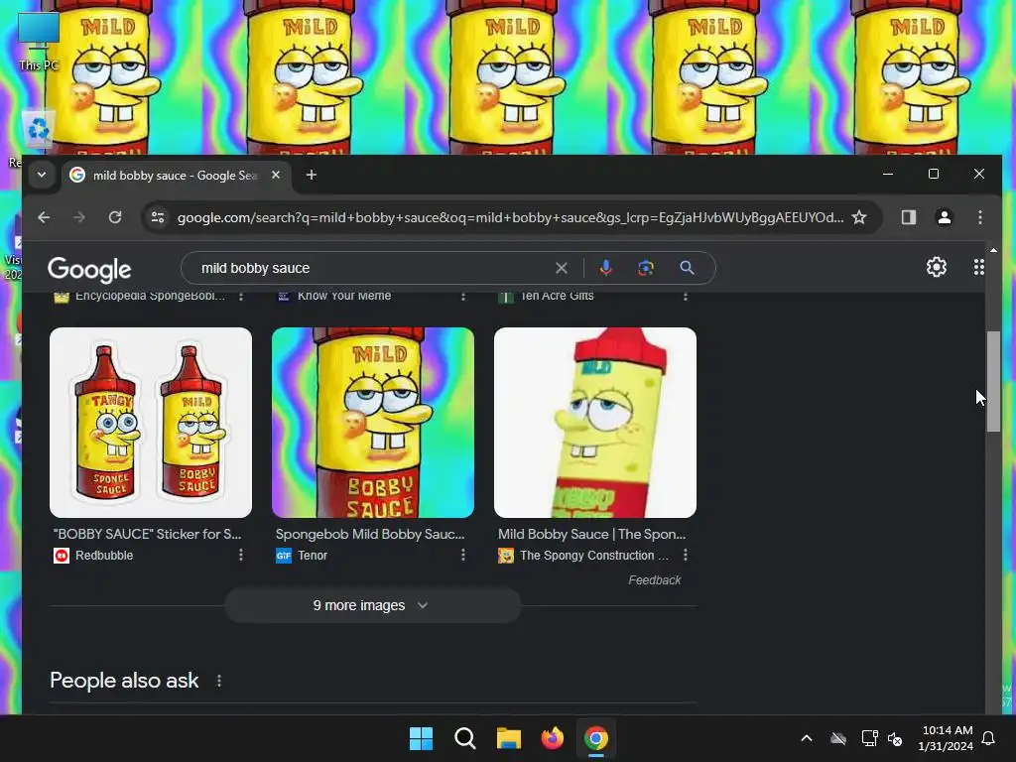Open Chrome's three-dot menu
Image resolution: width=1016 pixels, height=762 pixels.
coord(979,217)
